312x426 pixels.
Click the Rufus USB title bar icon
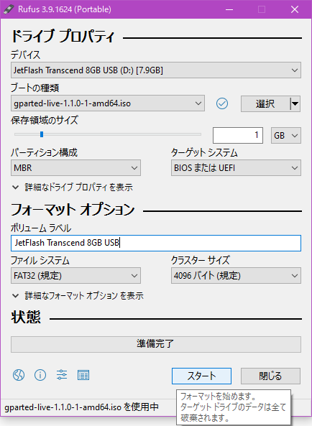pyautogui.click(x=9, y=9)
